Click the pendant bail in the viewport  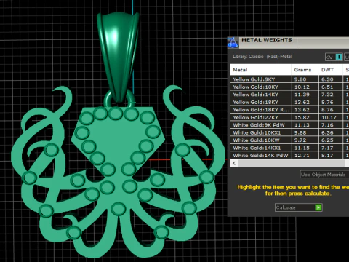118,57
